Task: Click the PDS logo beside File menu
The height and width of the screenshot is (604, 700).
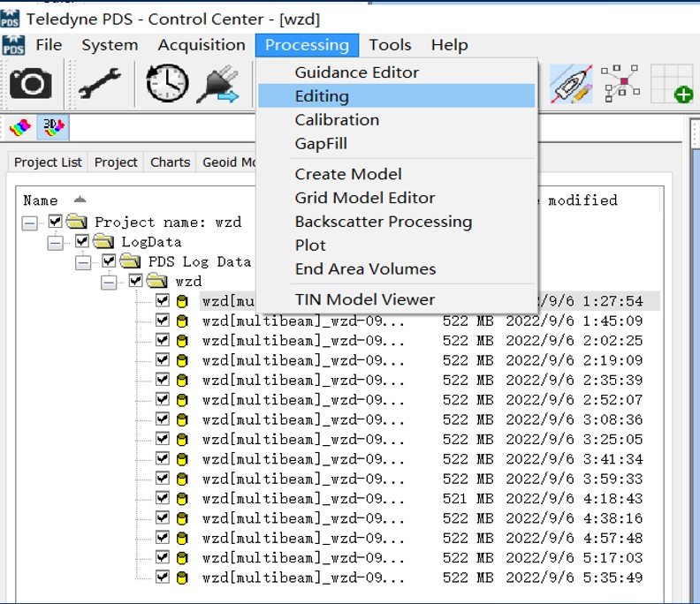Action: point(13,45)
